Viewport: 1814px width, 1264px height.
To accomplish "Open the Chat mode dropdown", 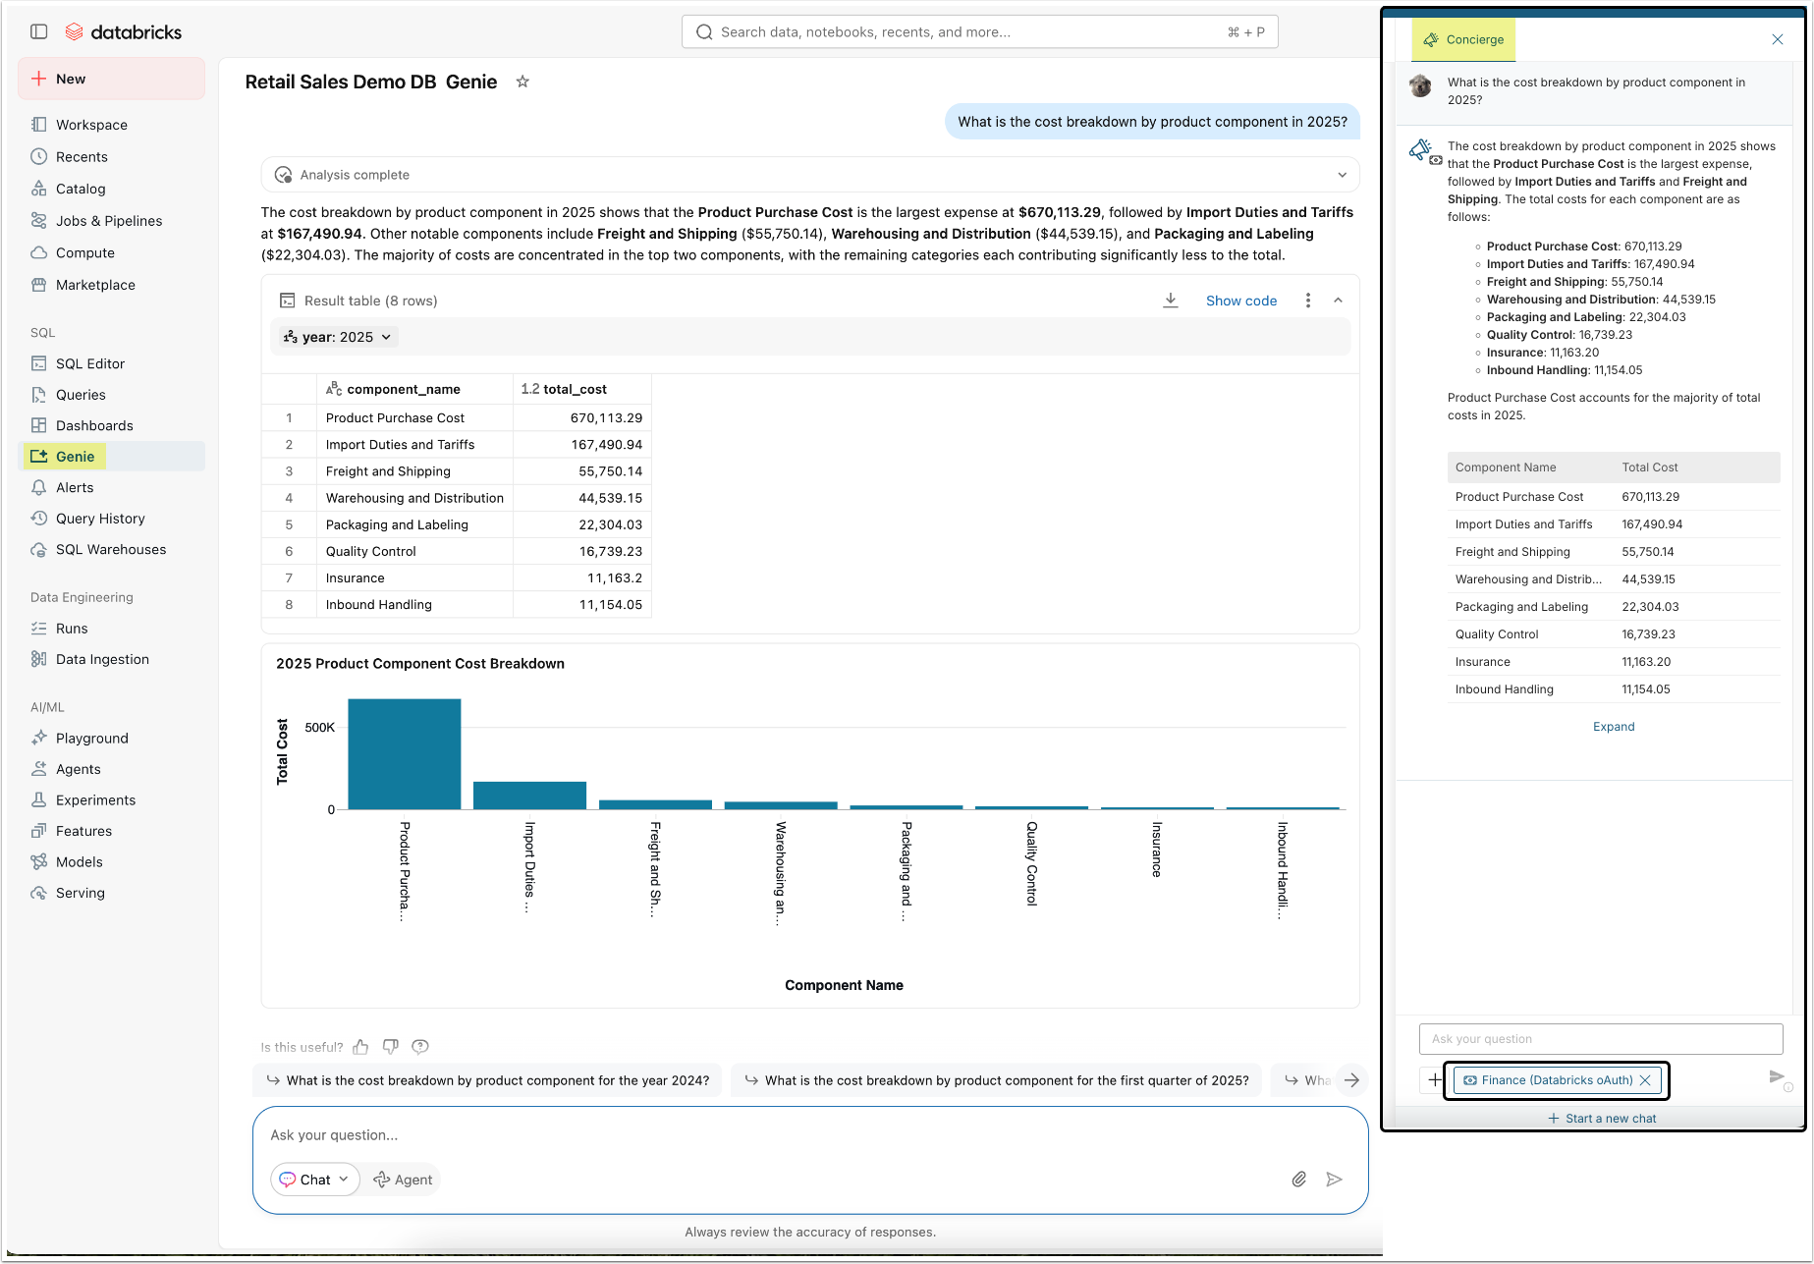I will pyautogui.click(x=314, y=1180).
